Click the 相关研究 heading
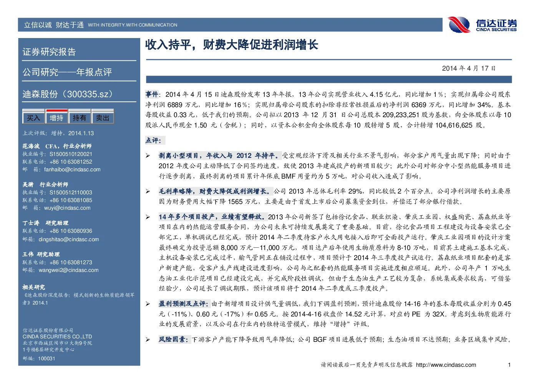Screen dimensions: 539x381 (34, 287)
